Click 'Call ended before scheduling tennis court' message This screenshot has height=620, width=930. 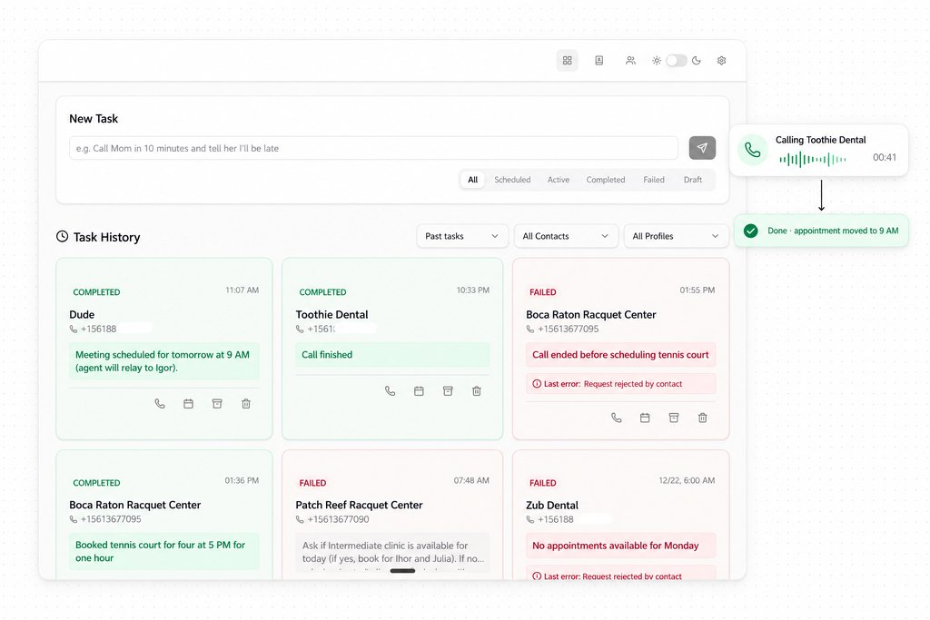point(620,354)
